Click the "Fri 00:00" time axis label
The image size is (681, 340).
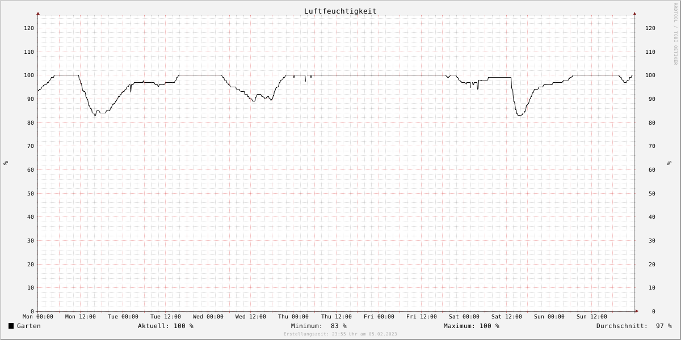(x=379, y=317)
